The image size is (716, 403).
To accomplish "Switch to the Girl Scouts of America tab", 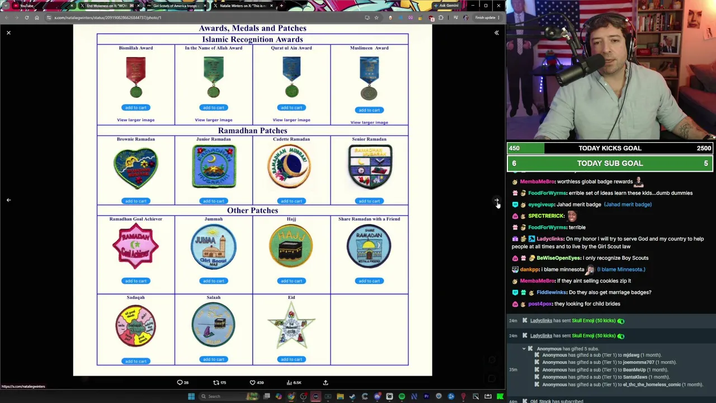I will point(176,6).
